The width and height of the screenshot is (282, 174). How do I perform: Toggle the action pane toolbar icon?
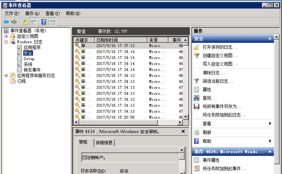(52, 22)
